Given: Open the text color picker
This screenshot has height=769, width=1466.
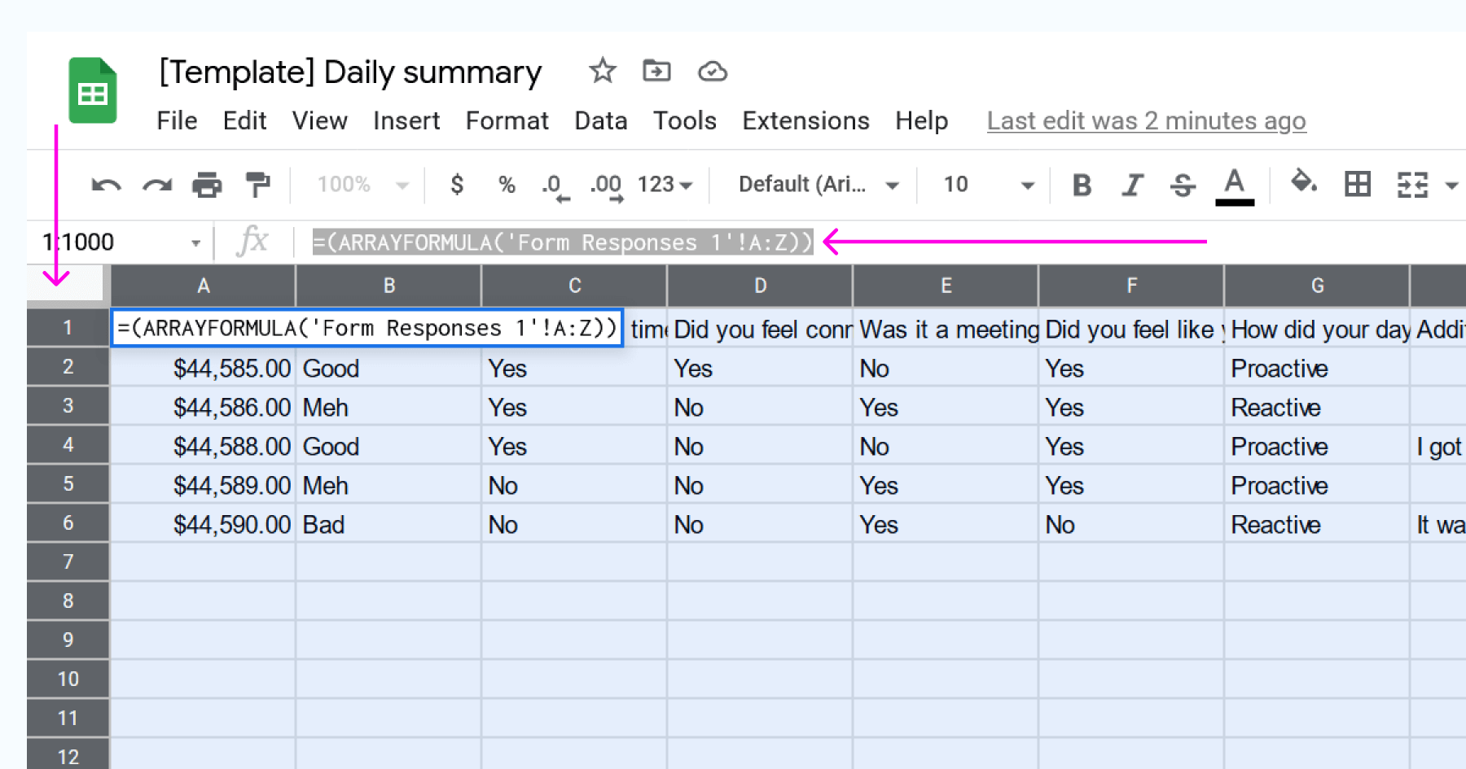Looking at the screenshot, I should pyautogui.click(x=1235, y=185).
